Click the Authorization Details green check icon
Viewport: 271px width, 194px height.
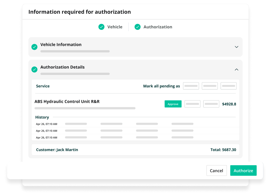point(34,69)
